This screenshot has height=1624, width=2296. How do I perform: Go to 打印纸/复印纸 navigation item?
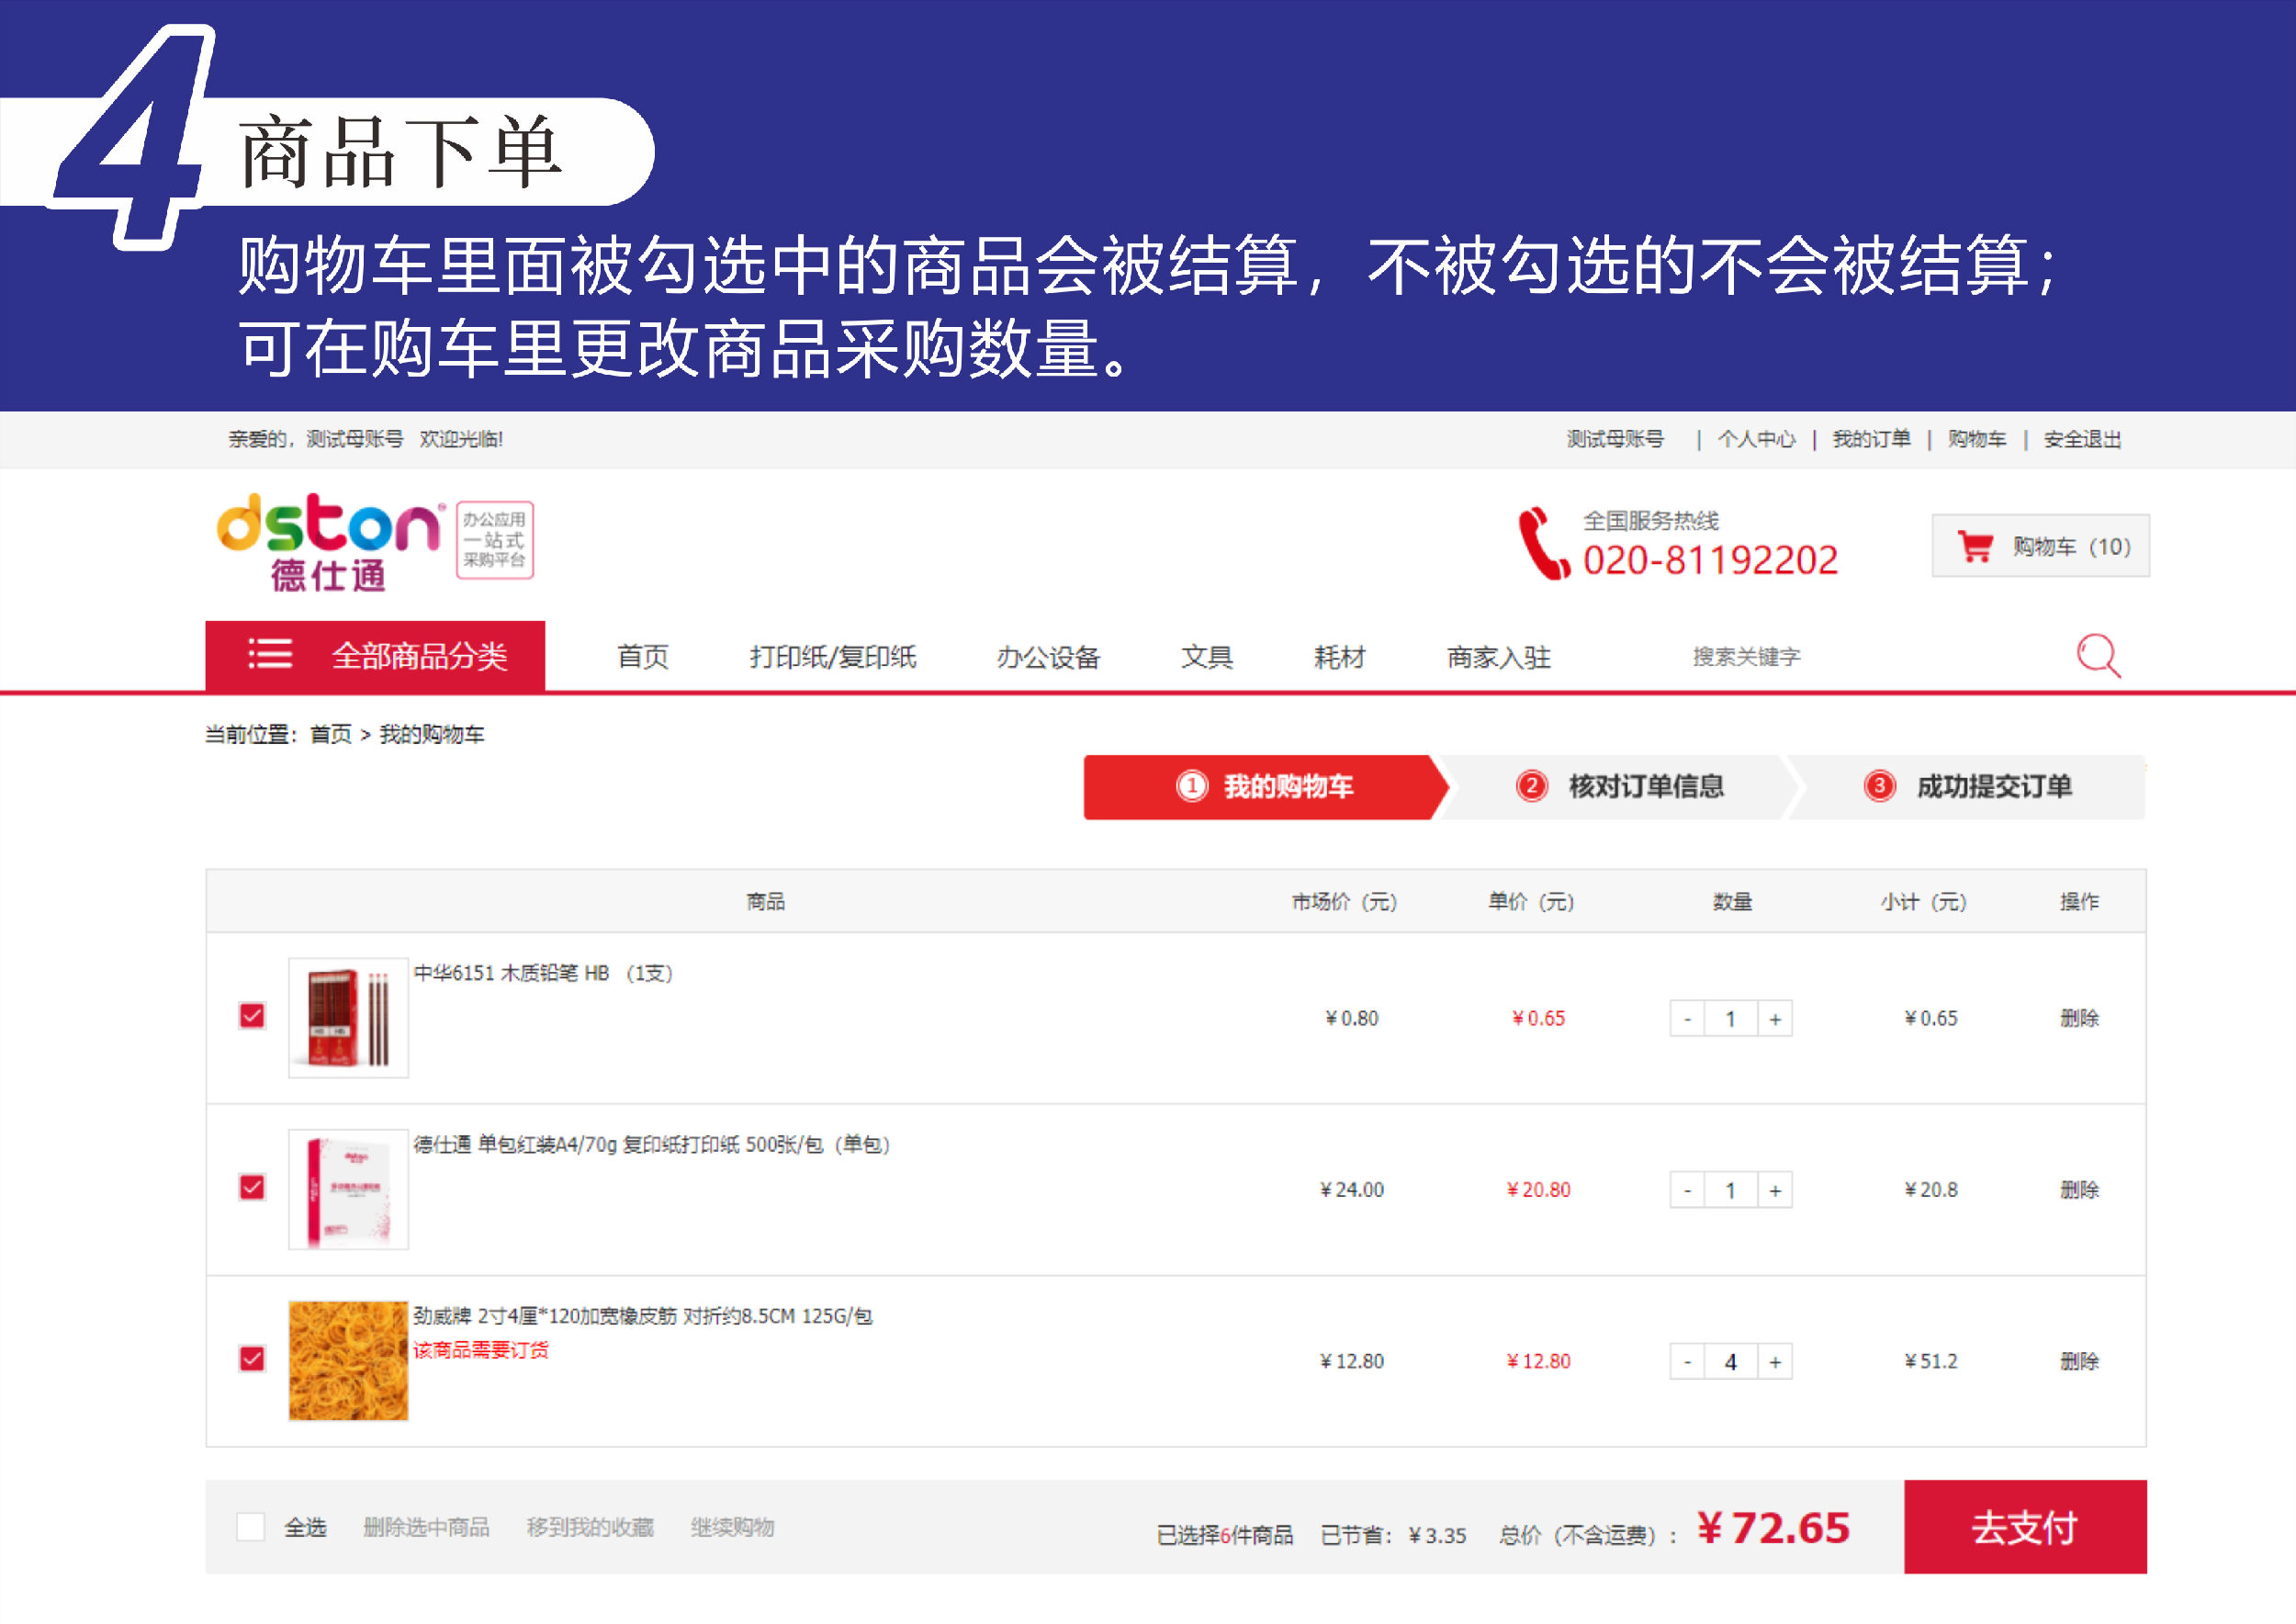coord(832,657)
